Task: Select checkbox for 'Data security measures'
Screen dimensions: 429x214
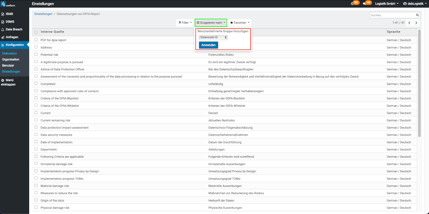Action: click(36, 135)
